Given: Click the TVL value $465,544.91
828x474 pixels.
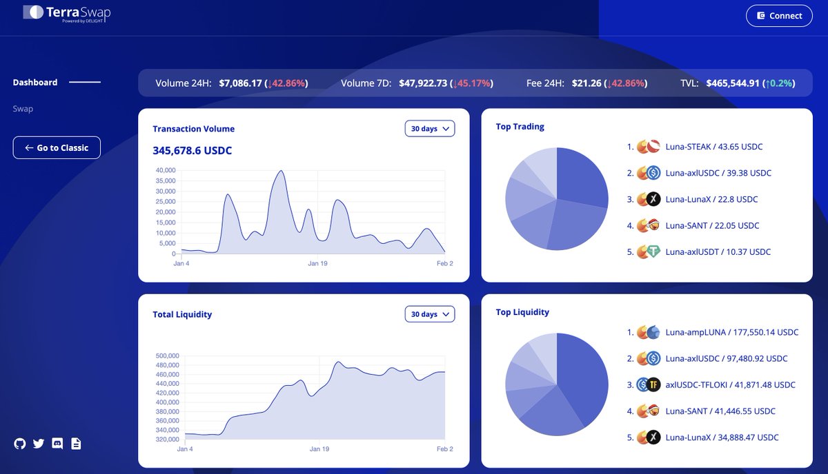Looking at the screenshot, I should point(733,83).
